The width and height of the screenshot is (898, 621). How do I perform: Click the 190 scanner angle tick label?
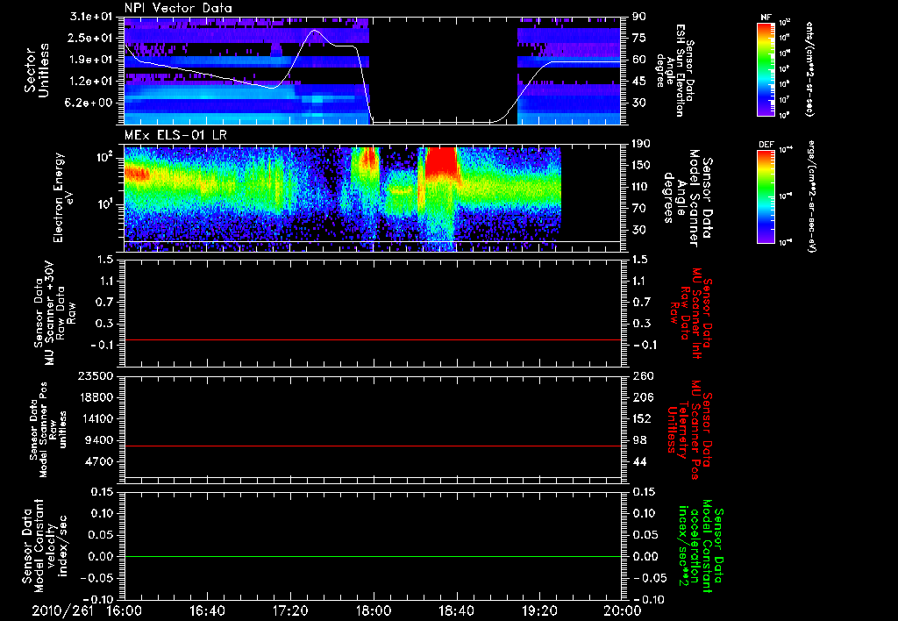point(641,144)
